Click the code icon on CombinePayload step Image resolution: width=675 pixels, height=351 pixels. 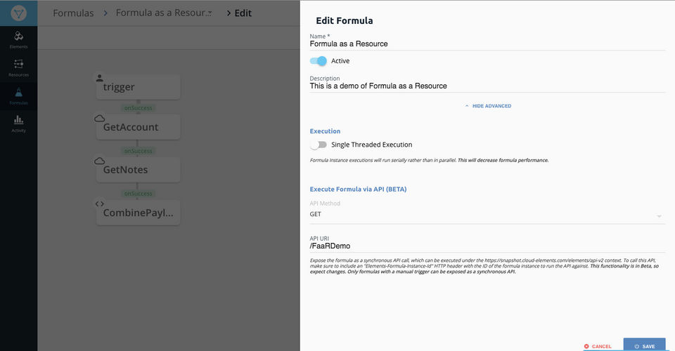pos(100,204)
